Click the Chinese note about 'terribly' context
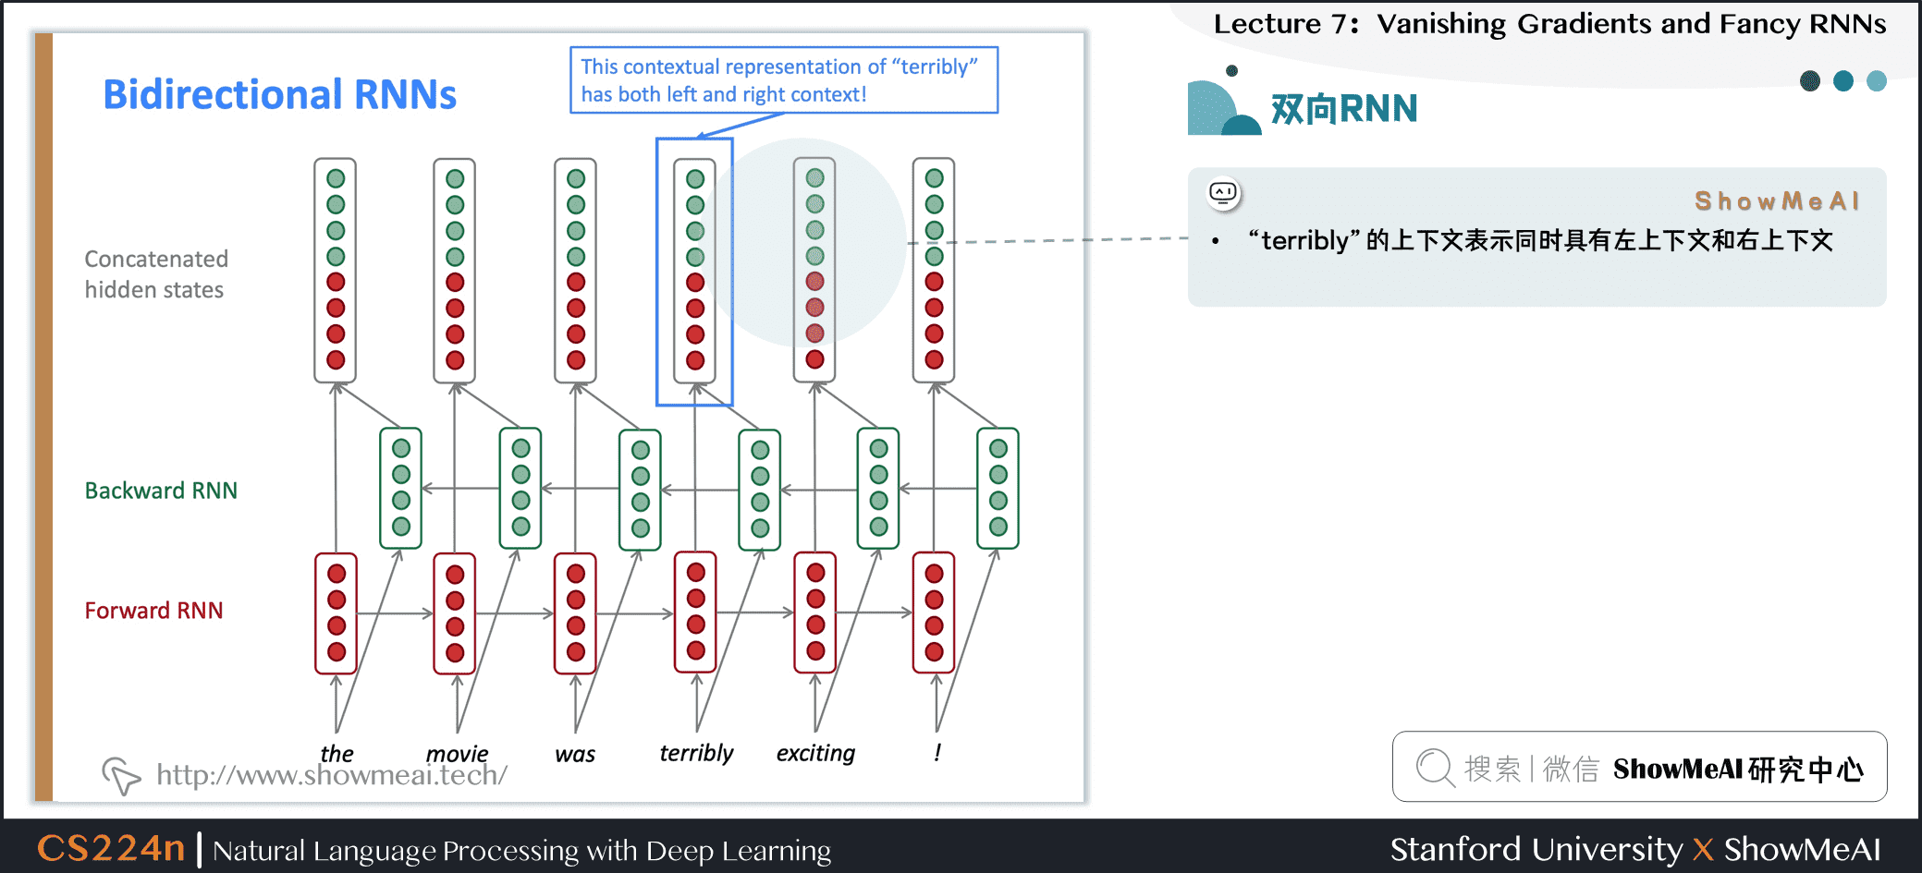 click(x=1539, y=241)
